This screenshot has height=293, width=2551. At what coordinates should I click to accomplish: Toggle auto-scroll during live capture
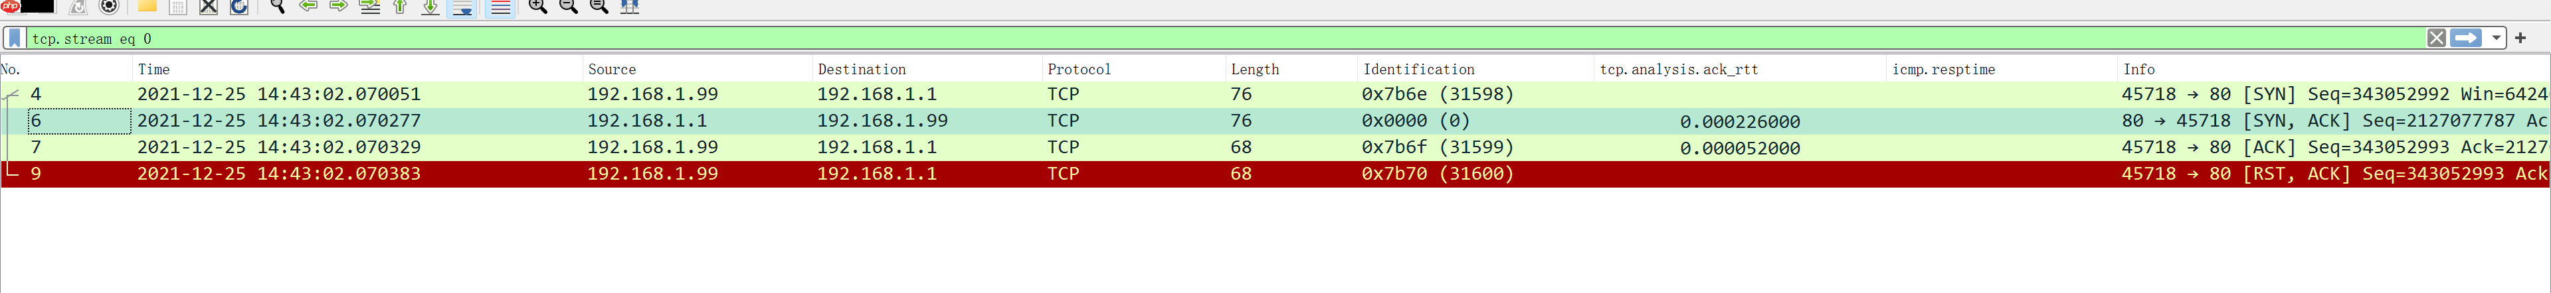point(462,7)
